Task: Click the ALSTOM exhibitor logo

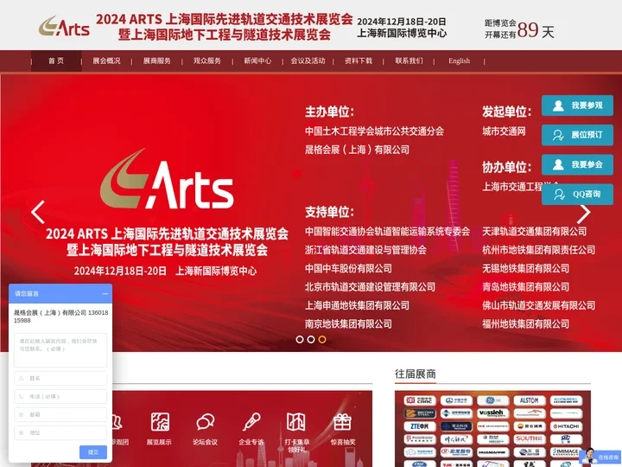Action: coord(530,400)
